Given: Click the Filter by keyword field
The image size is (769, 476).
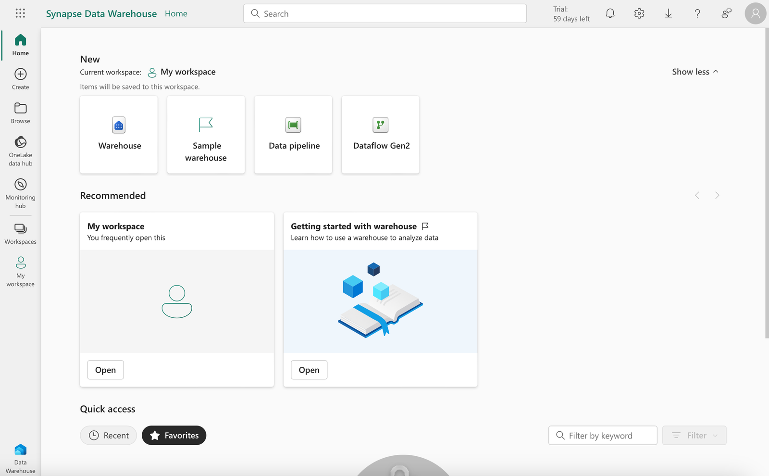Looking at the screenshot, I should [x=602, y=435].
